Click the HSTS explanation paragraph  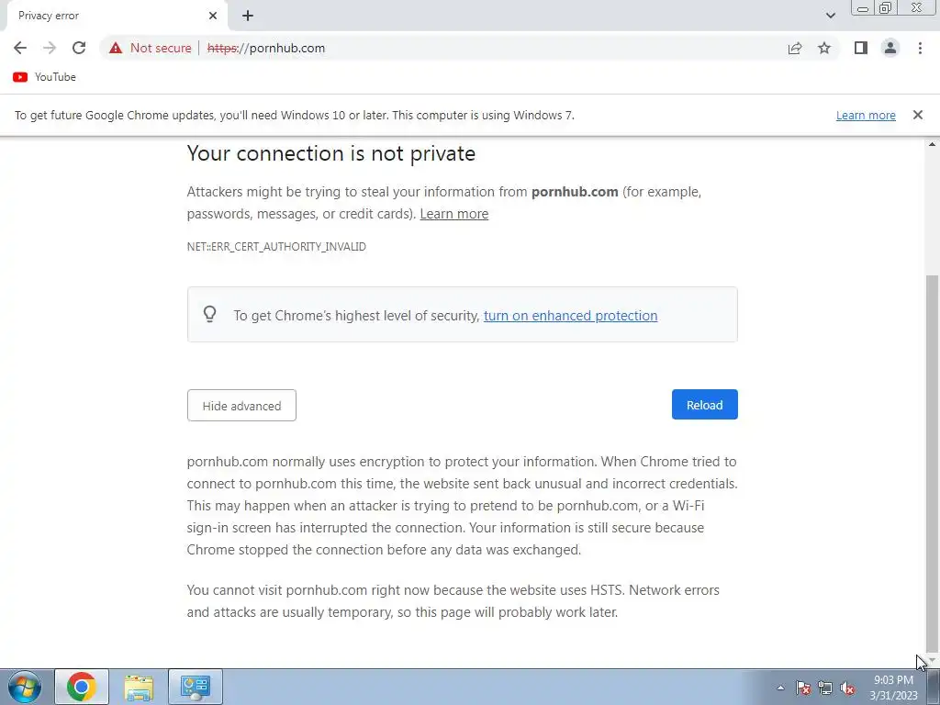point(453,601)
